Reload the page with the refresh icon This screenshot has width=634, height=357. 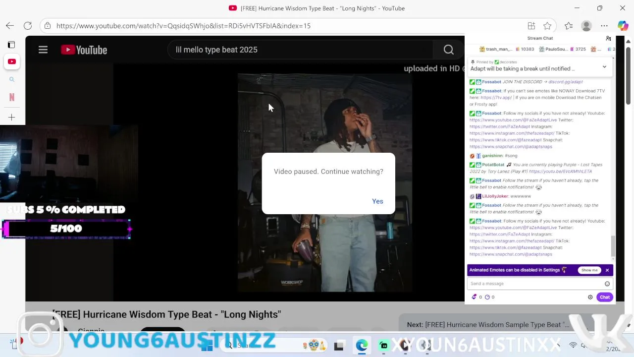(x=28, y=26)
